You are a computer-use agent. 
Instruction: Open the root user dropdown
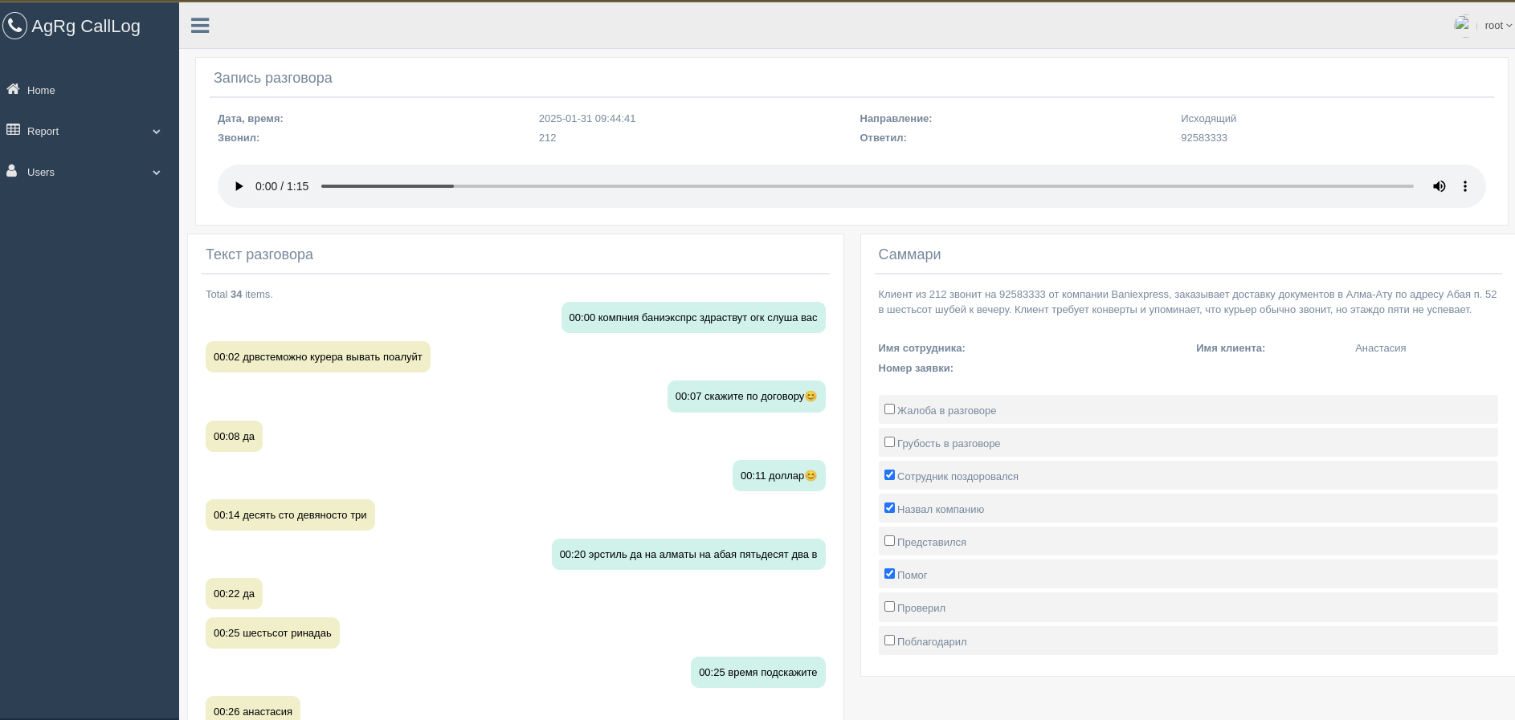coord(1497,26)
